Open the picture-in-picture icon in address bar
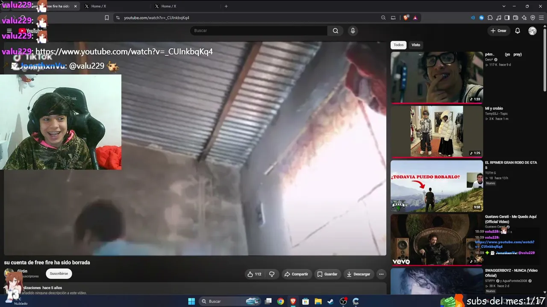Image resolution: width=547 pixels, height=307 pixels. 393,17
